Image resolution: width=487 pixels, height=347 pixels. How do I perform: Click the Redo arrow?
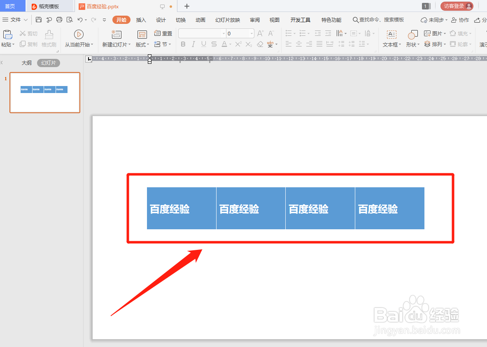click(x=93, y=20)
